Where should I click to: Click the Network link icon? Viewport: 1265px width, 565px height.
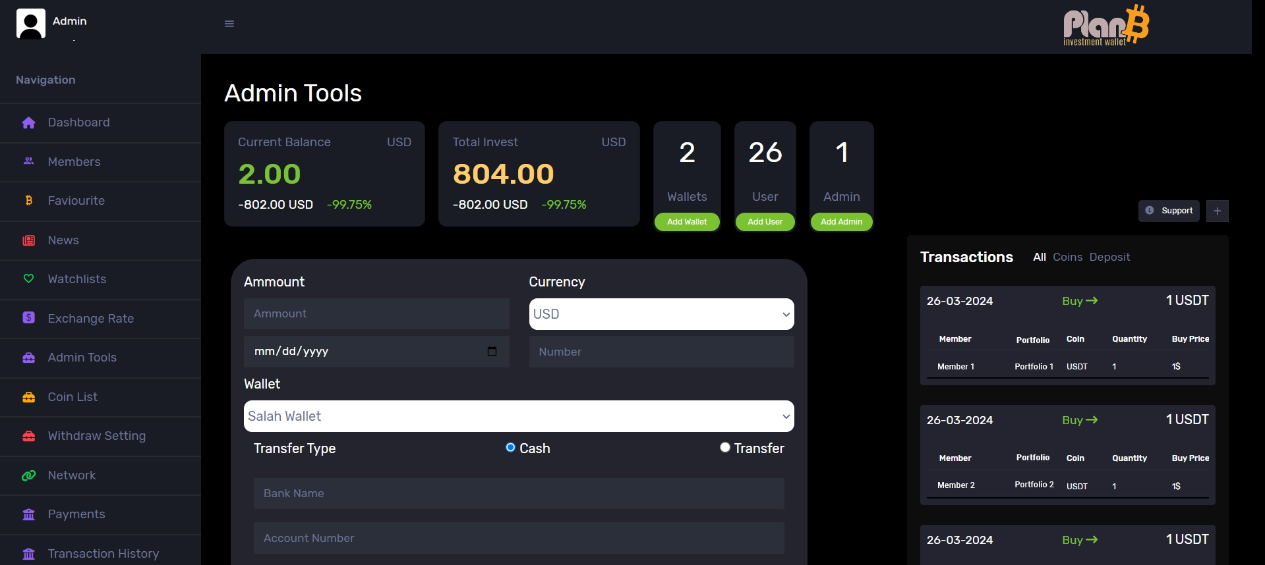(28, 475)
